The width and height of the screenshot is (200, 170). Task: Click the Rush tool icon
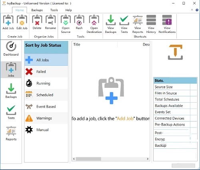tap(79, 20)
